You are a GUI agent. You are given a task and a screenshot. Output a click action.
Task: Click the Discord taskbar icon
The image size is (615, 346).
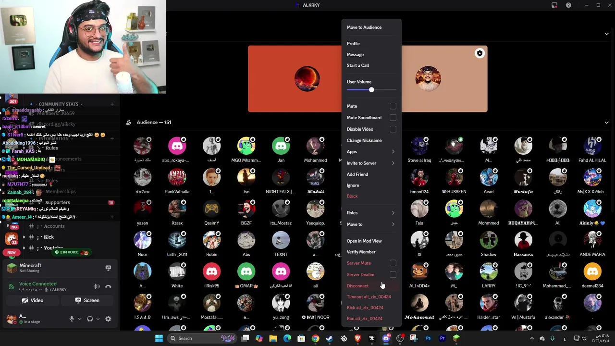(386, 338)
